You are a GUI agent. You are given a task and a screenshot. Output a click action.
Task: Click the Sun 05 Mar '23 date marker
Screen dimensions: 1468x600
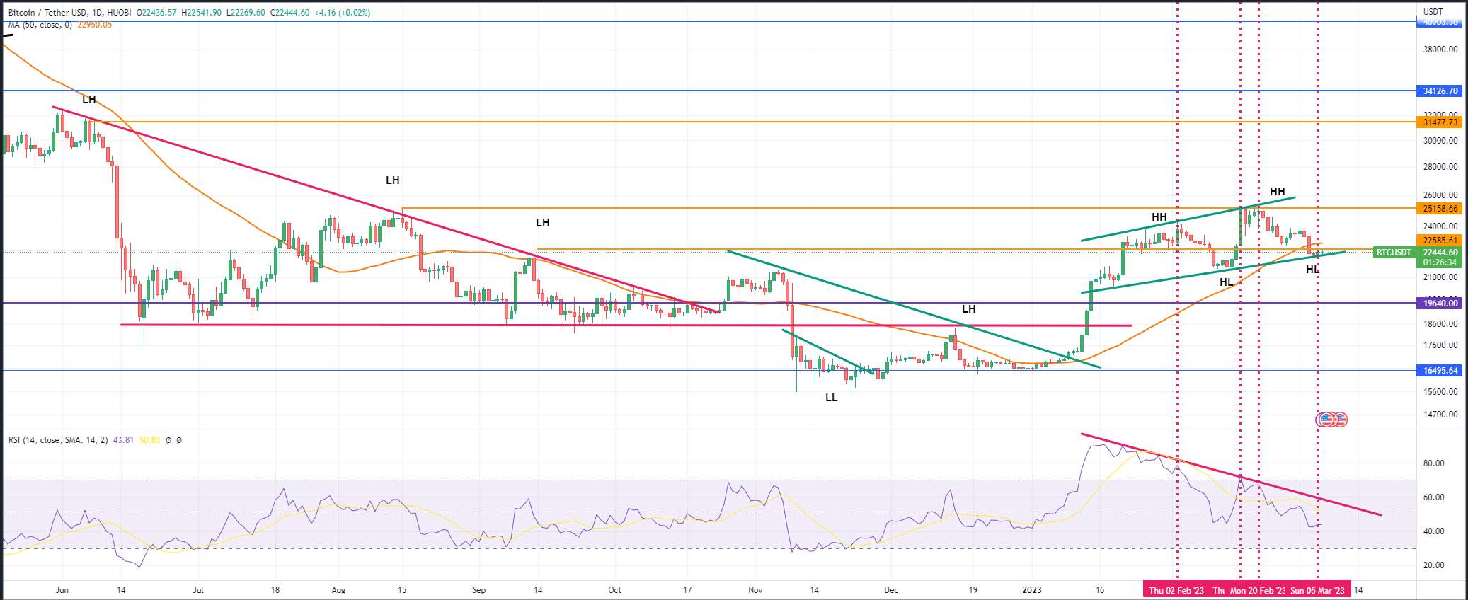[1317, 590]
